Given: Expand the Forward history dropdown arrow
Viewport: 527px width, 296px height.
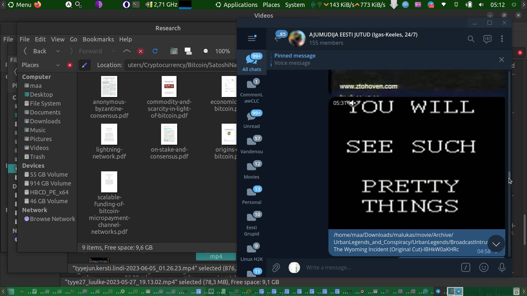Looking at the screenshot, I should pos(114,51).
